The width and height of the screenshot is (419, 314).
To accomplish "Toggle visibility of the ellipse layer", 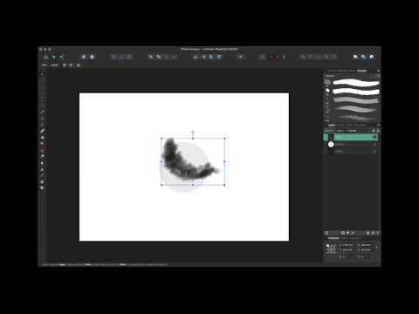I will click(374, 144).
